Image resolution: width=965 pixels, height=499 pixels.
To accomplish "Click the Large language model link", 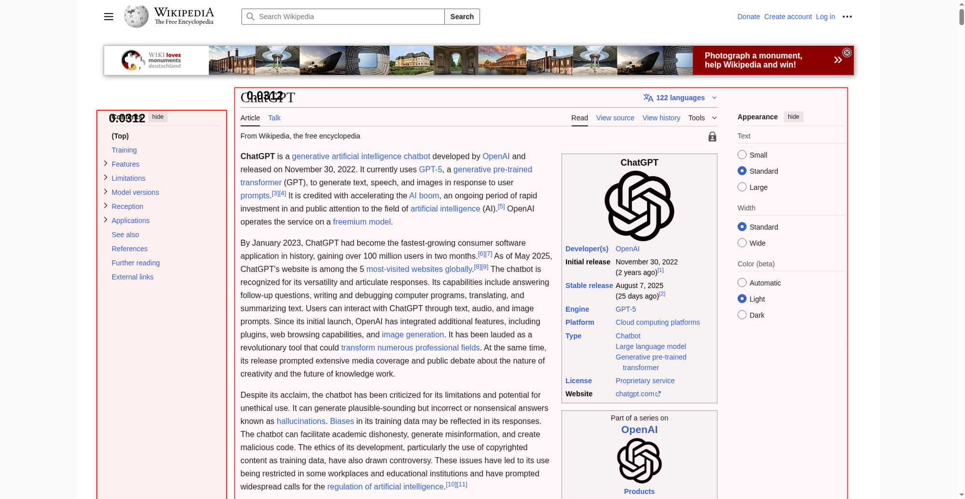I will point(650,347).
